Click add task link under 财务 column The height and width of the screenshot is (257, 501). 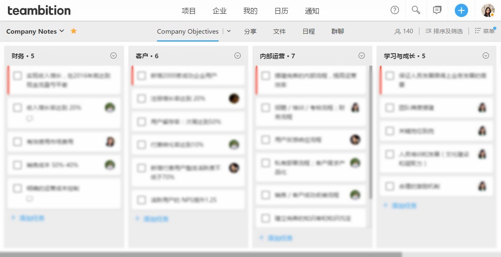[27, 217]
